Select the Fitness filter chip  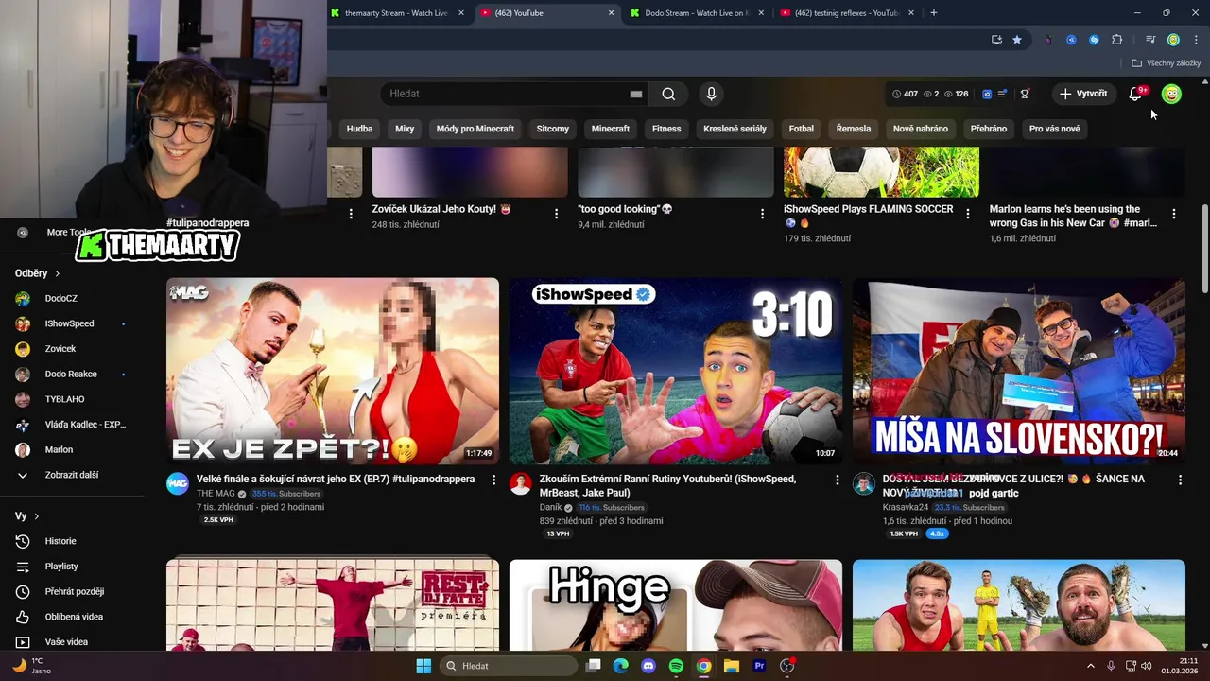tap(666, 129)
